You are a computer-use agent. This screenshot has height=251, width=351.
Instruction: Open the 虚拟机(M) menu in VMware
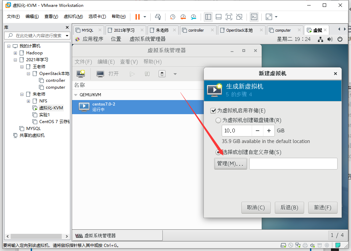coord(73,17)
